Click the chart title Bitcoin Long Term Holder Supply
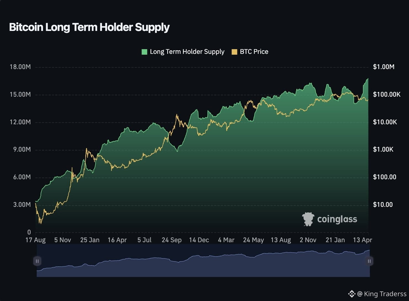The image size is (409, 301). point(89,27)
